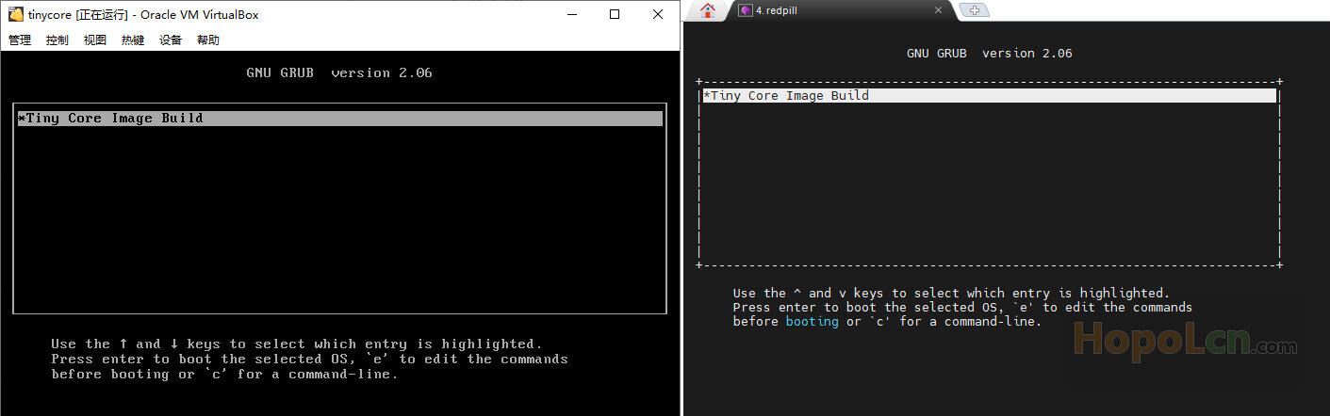Open the 帮助 menu in VirtualBox
1330x416 pixels.
click(x=208, y=40)
